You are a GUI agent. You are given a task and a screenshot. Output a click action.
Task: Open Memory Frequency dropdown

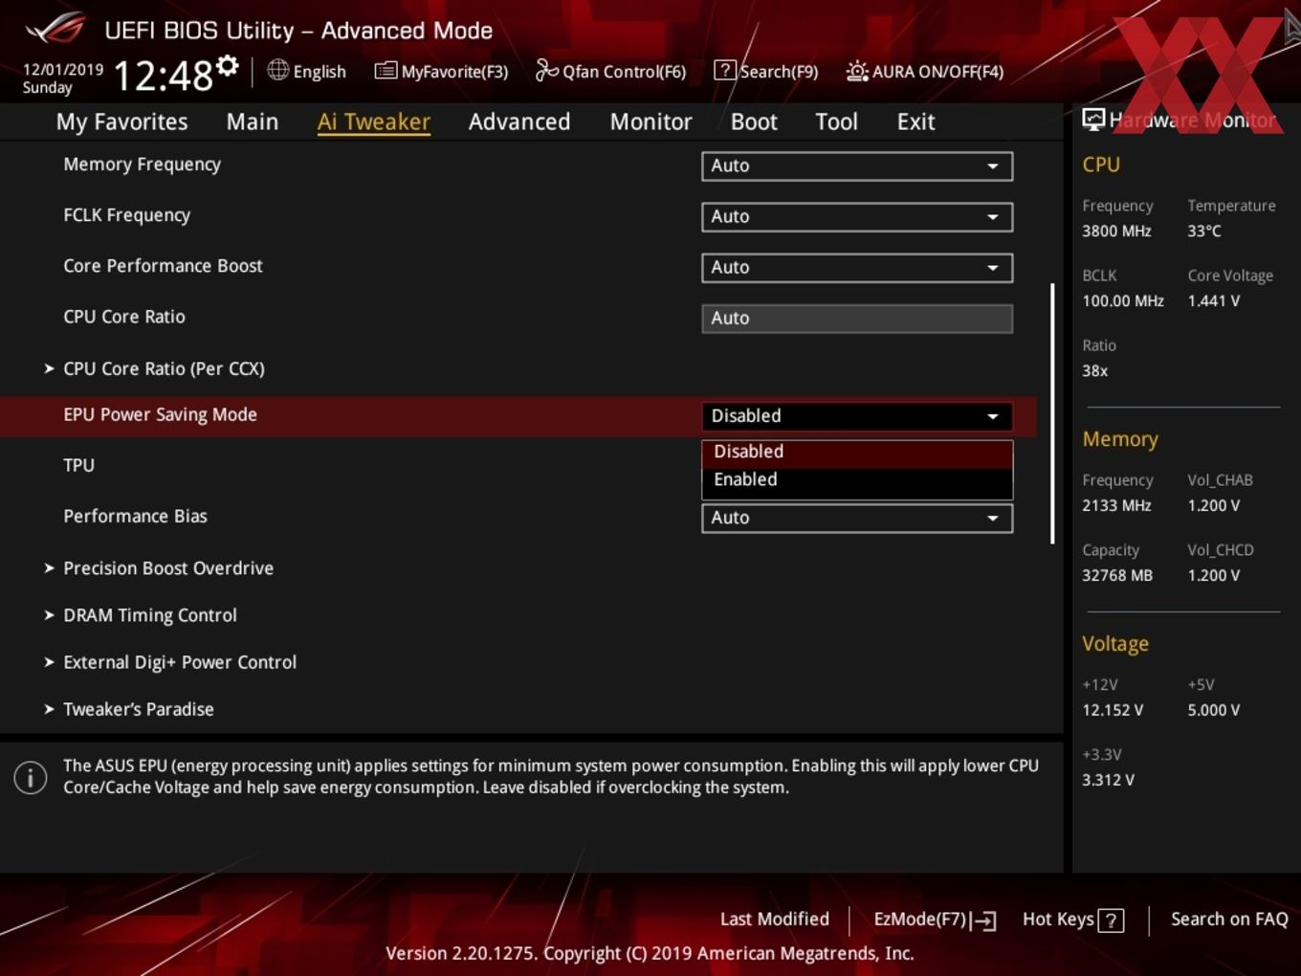857,166
